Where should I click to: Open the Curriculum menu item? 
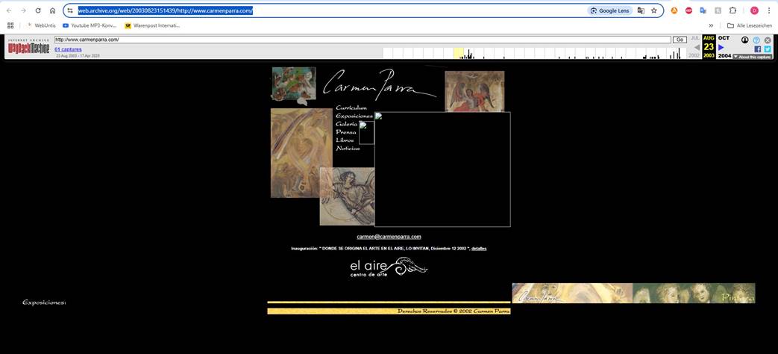[351, 108]
